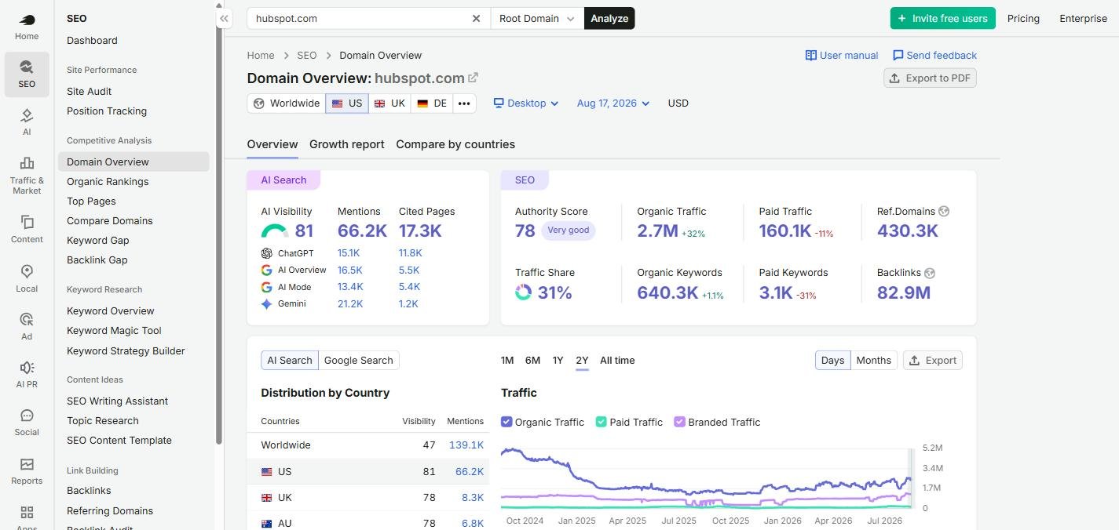Open Site Audit in sidebar

[90, 91]
